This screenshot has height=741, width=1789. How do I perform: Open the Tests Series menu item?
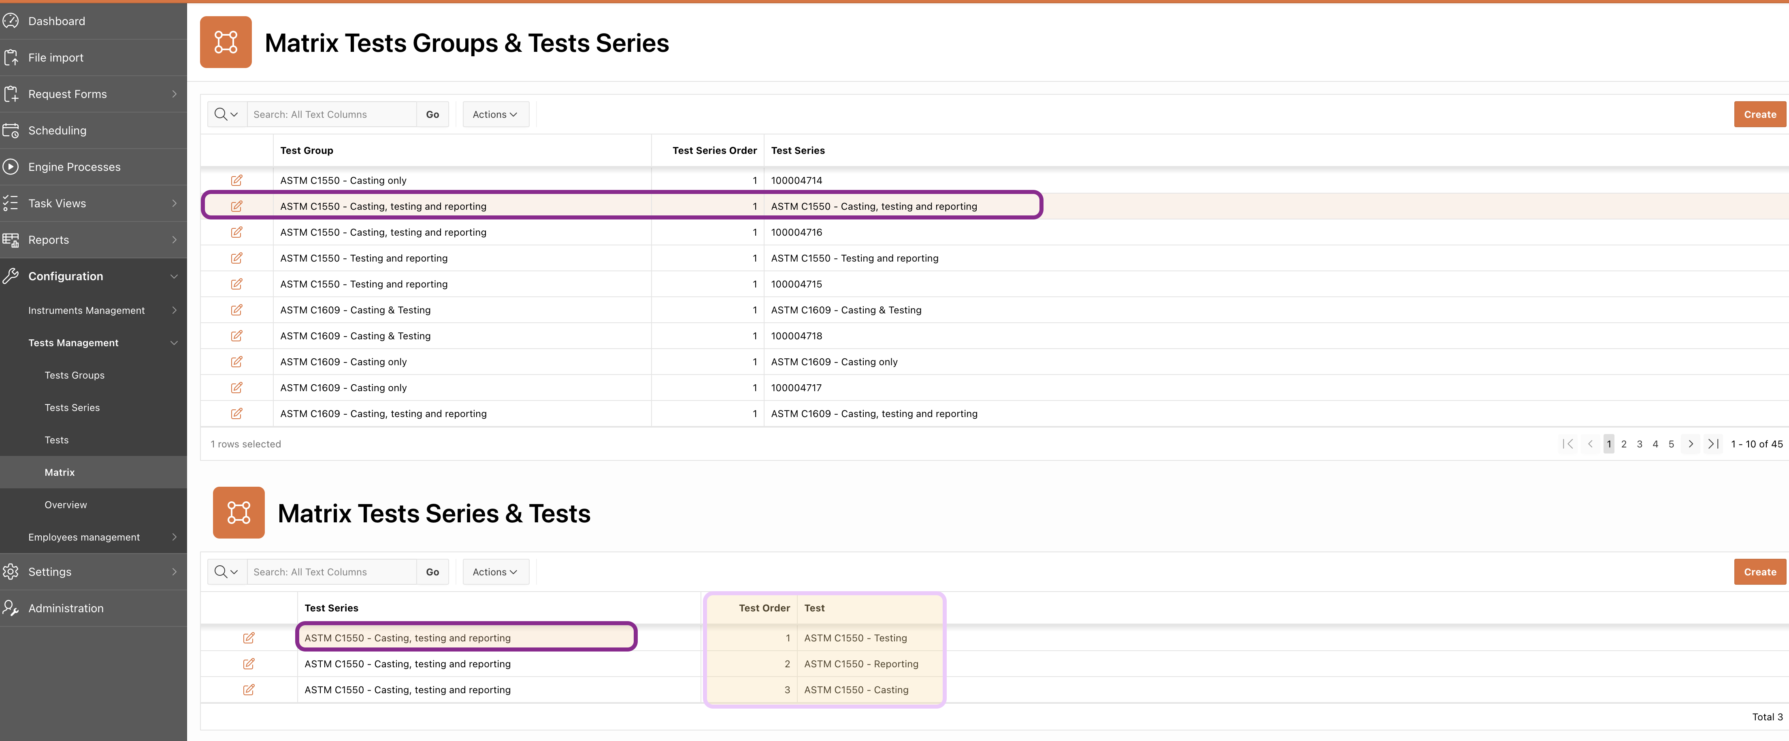[x=72, y=408]
